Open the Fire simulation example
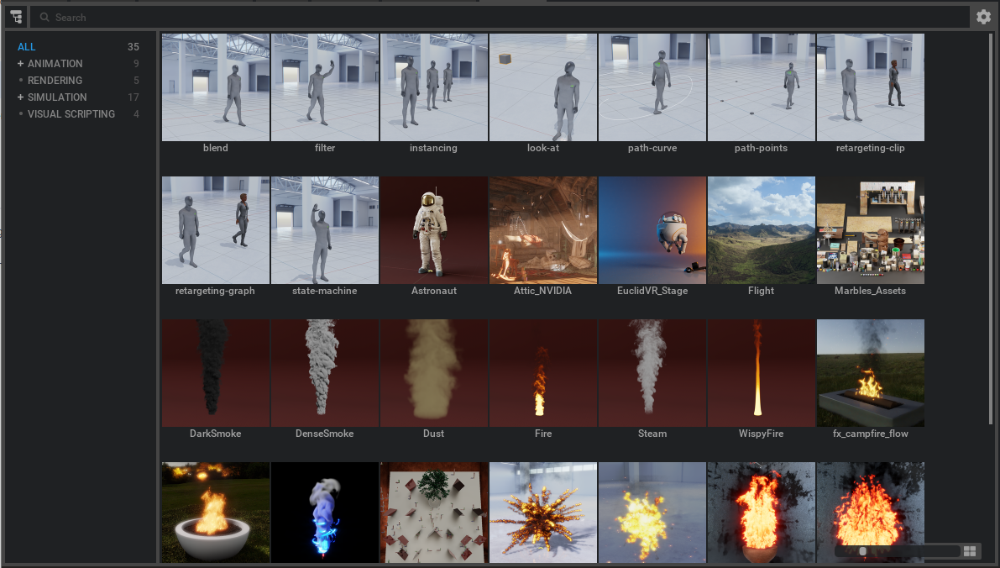This screenshot has height=568, width=1000. point(542,372)
